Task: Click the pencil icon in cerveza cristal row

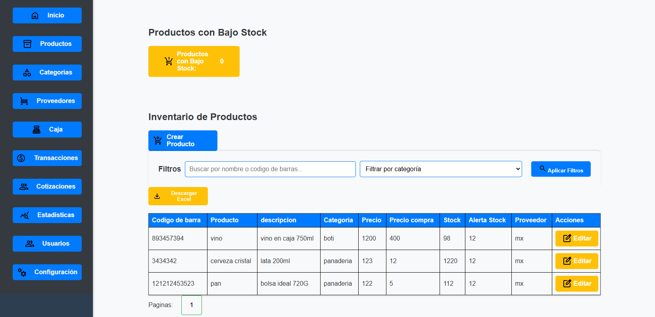Action: [567, 261]
